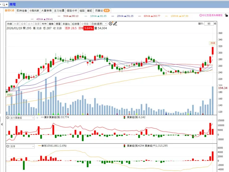This screenshot has height=172, width=229.
Task: Toggle the 布林 bands button
Action: pyautogui.click(x=44, y=24)
